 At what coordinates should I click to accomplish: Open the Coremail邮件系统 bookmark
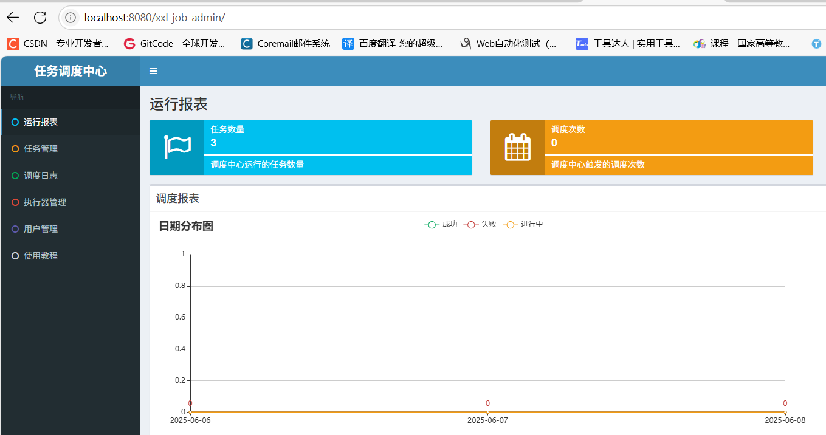286,44
